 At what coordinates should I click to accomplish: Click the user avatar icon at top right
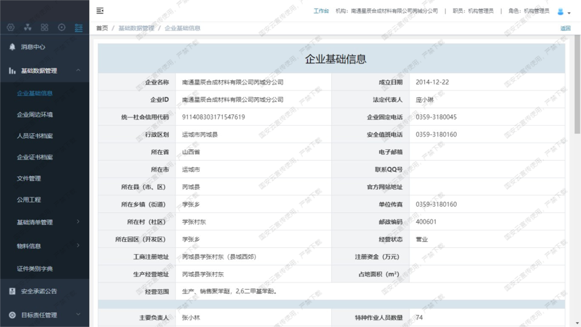pyautogui.click(x=560, y=11)
